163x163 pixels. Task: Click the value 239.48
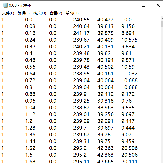tap(81, 53)
